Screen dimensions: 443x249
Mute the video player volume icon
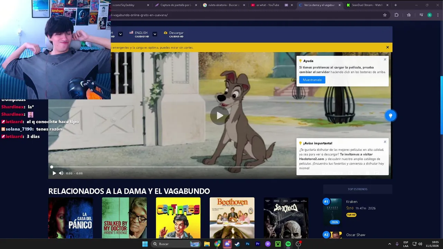point(61,173)
